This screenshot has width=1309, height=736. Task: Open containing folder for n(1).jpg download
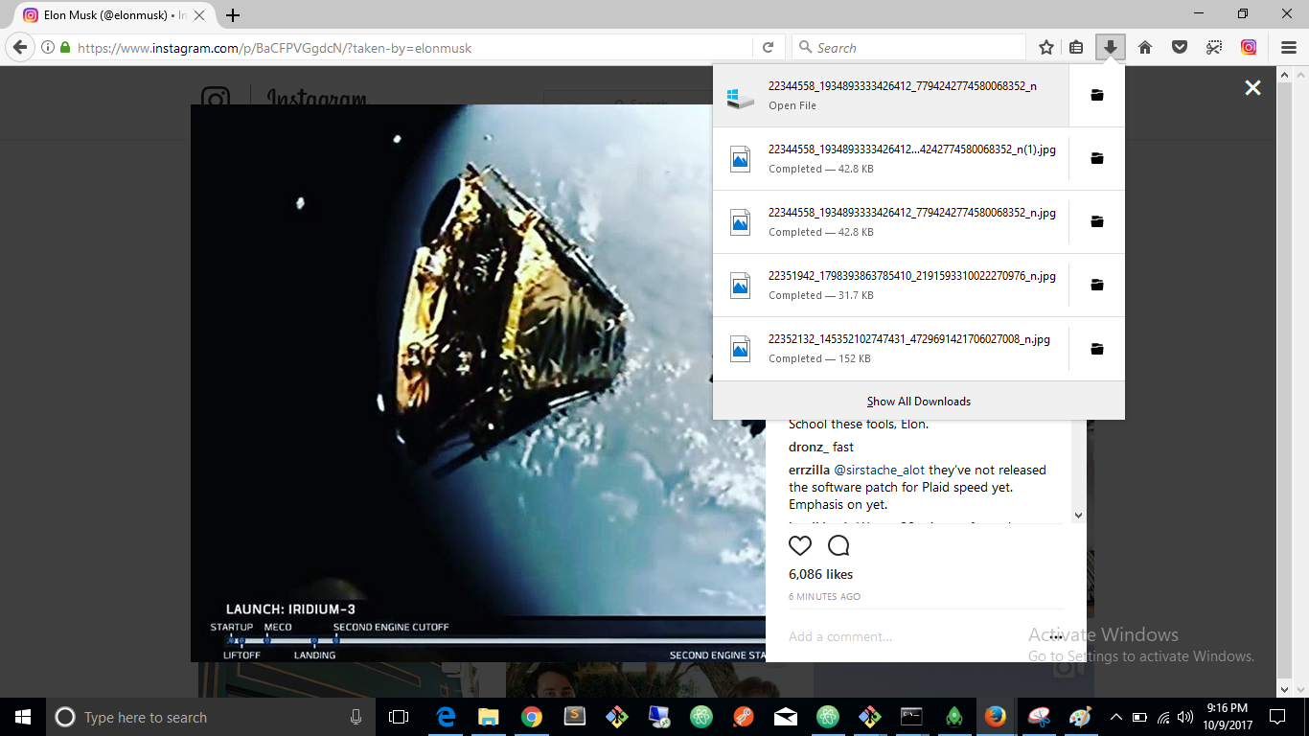coord(1097,158)
